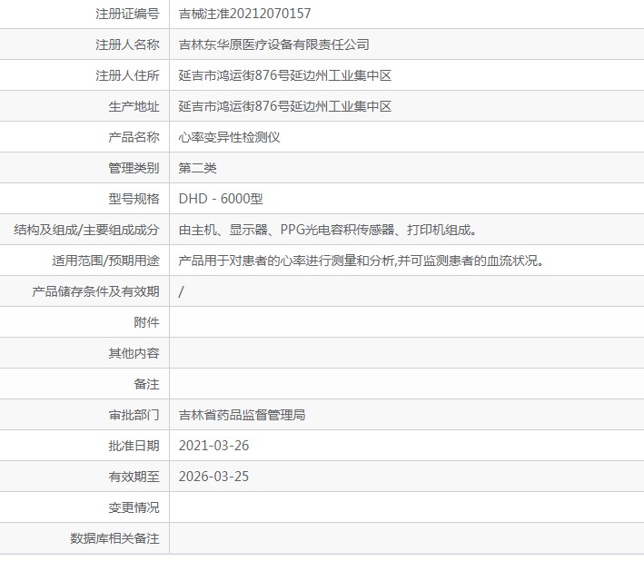This screenshot has height=561, width=644.
Task: Select the 附件 label
Action: (x=146, y=322)
